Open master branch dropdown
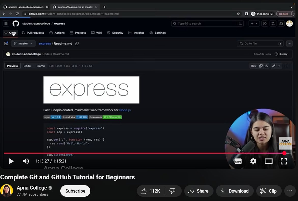This screenshot has width=298, height=201. click(23, 43)
